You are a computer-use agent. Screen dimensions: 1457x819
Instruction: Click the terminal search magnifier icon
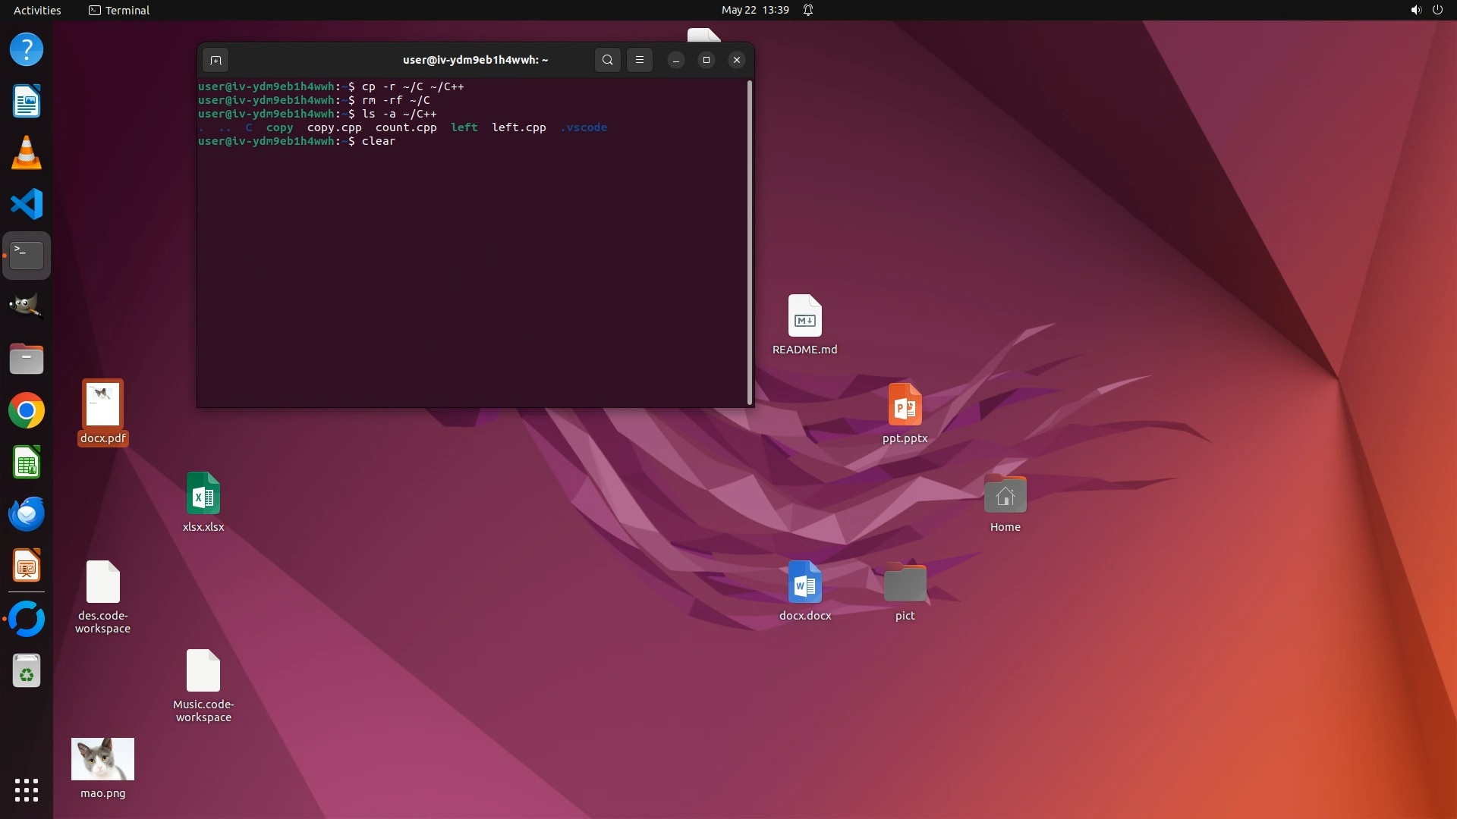point(607,60)
